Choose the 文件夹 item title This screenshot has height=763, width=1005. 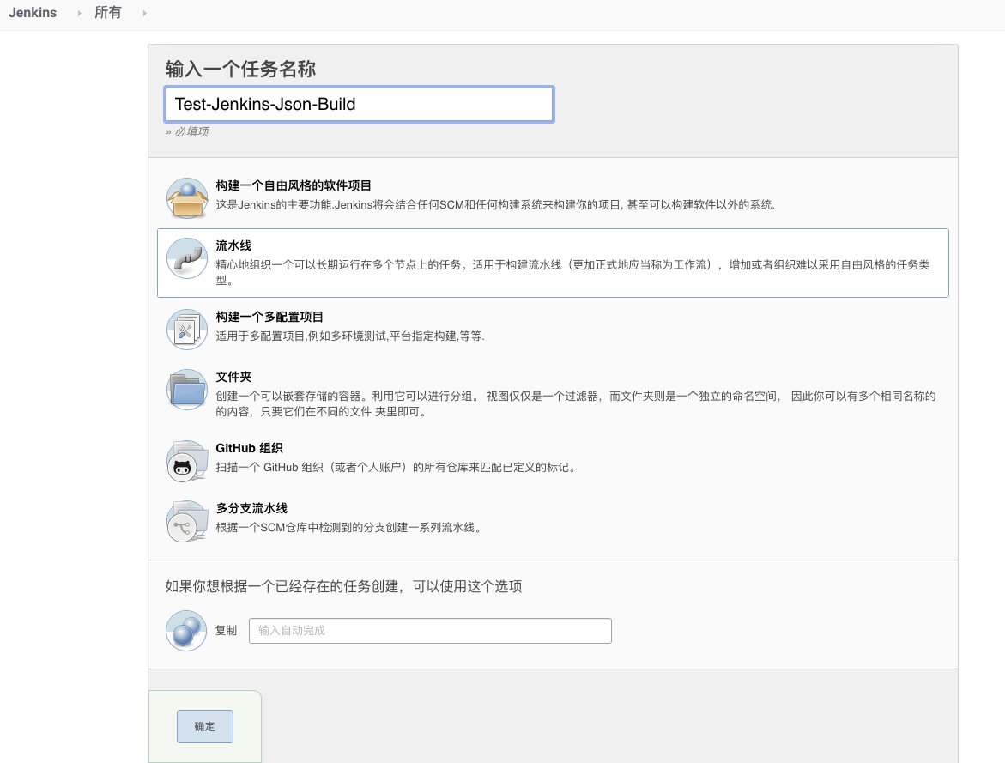point(233,377)
